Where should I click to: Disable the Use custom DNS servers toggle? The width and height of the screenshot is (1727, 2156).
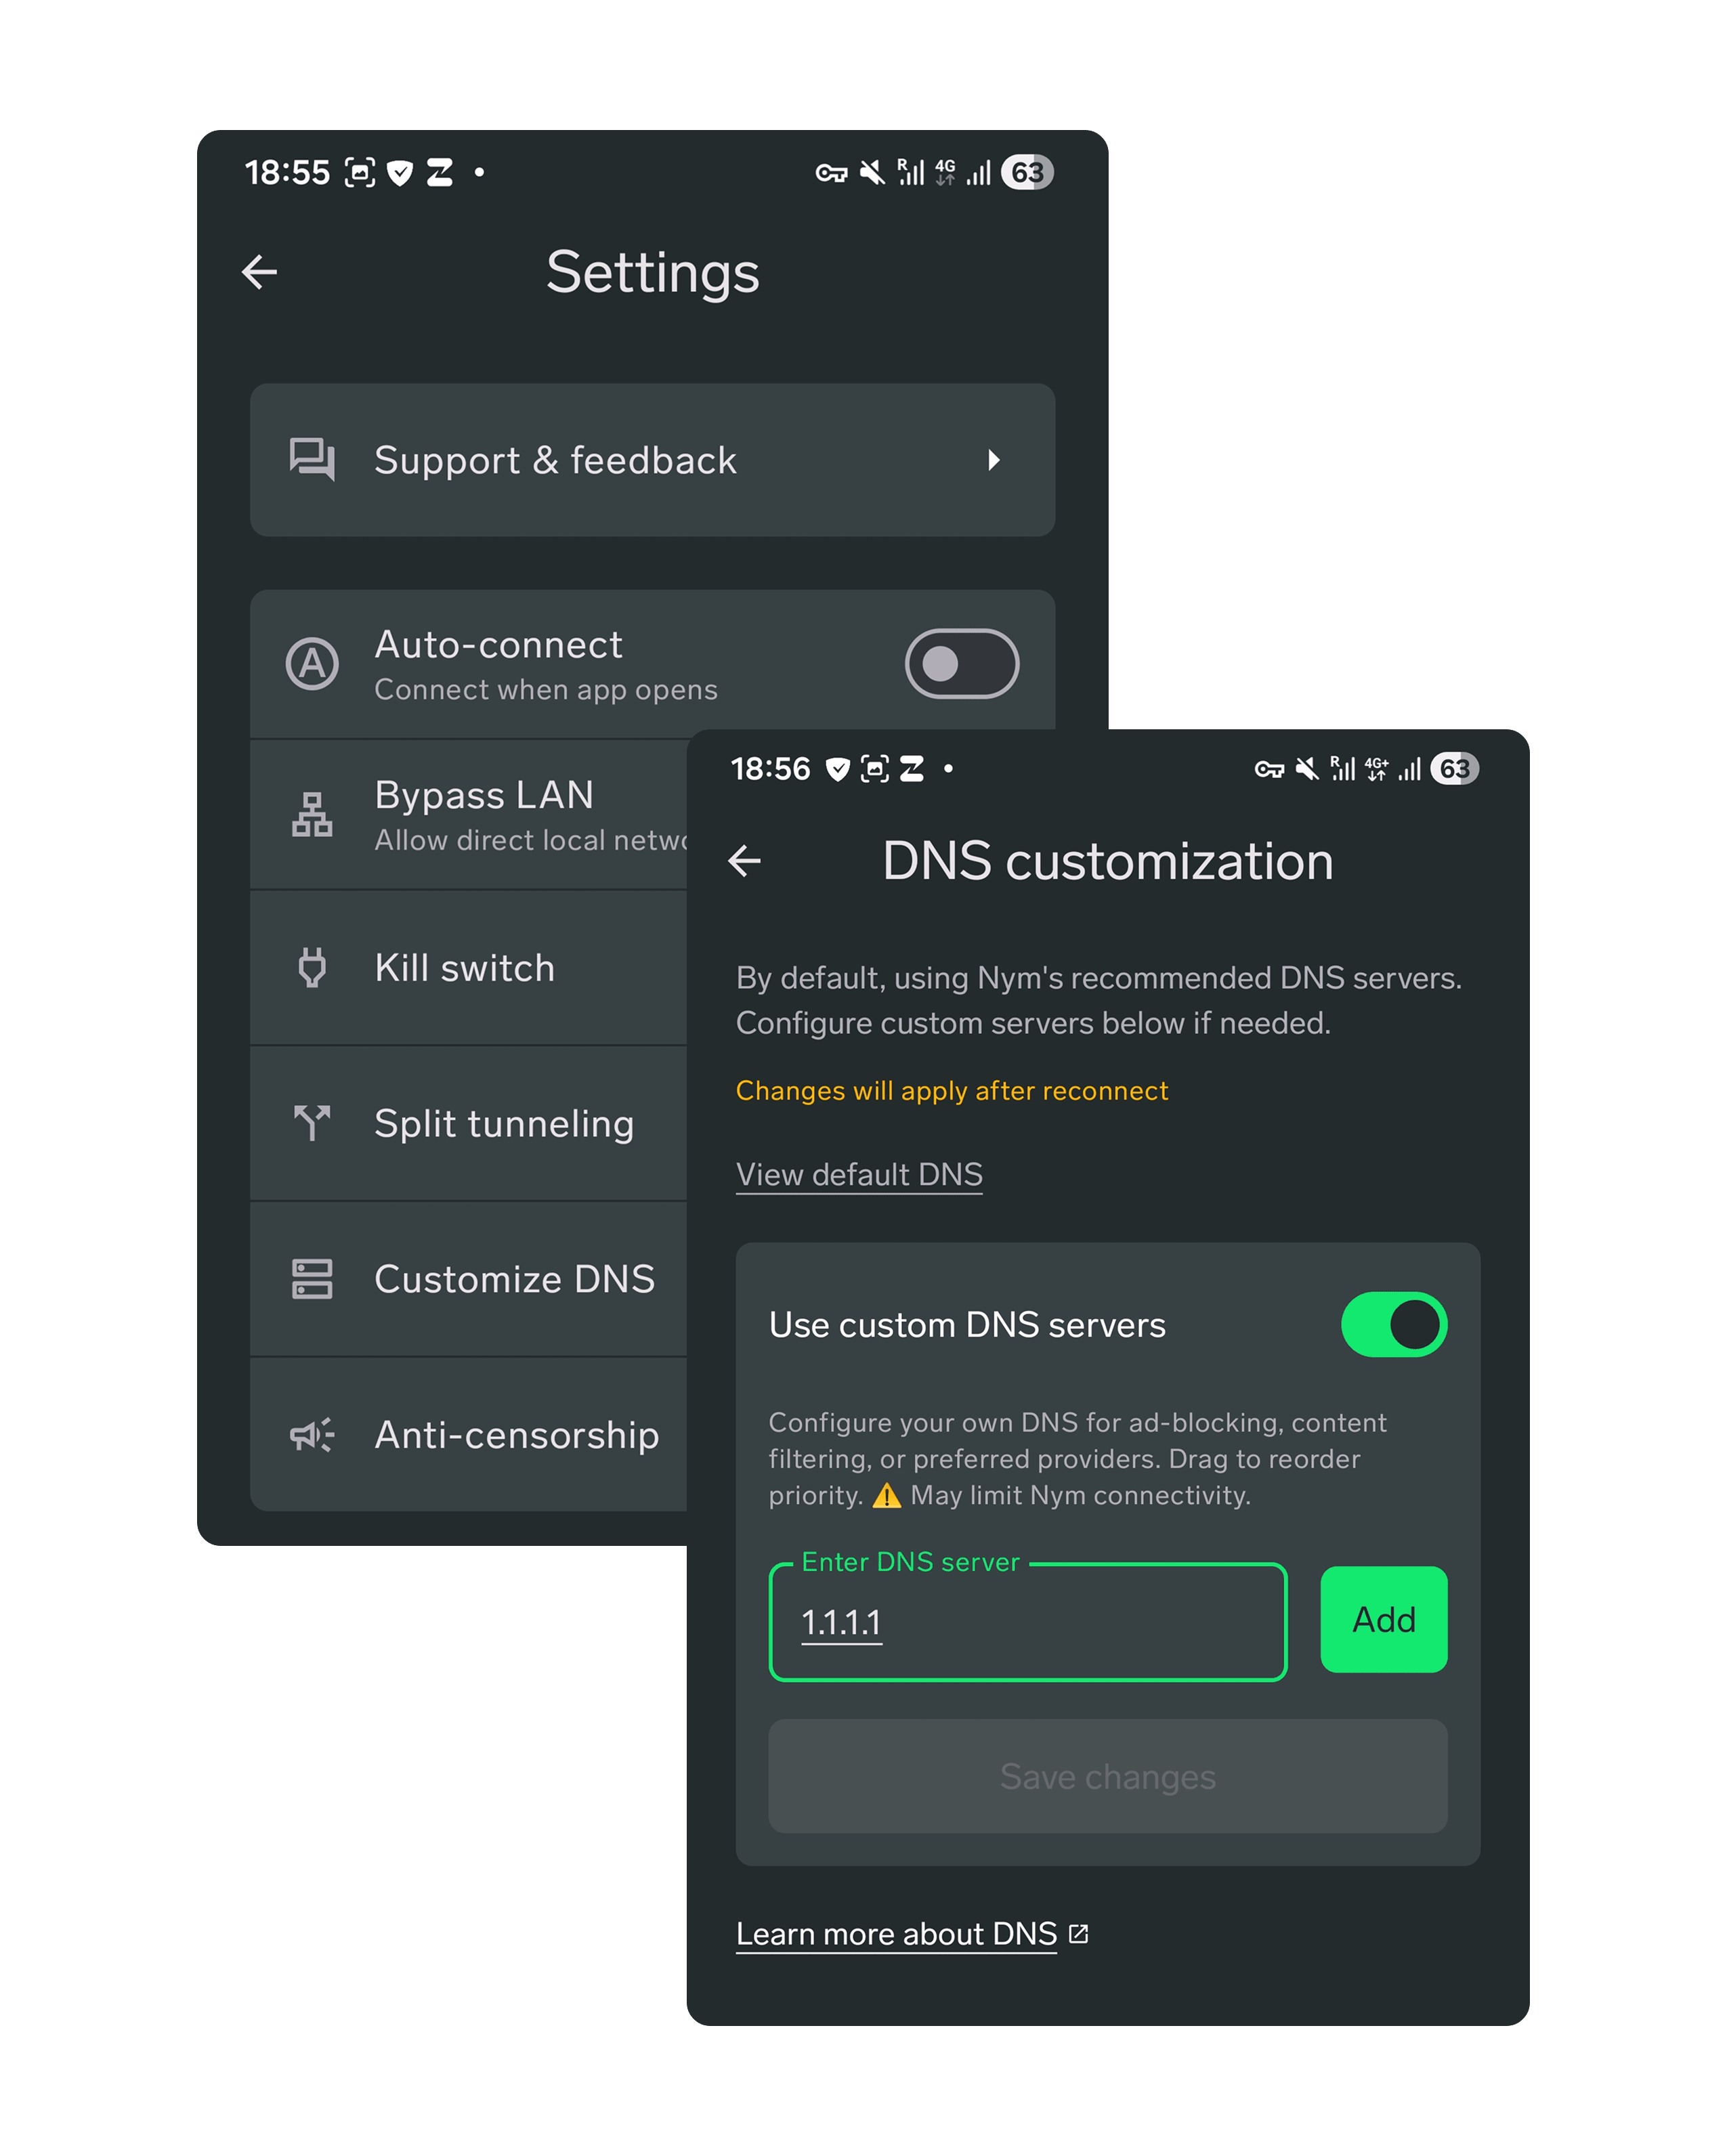pos(1395,1324)
